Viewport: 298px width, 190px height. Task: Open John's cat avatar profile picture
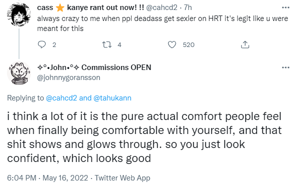click(x=19, y=73)
